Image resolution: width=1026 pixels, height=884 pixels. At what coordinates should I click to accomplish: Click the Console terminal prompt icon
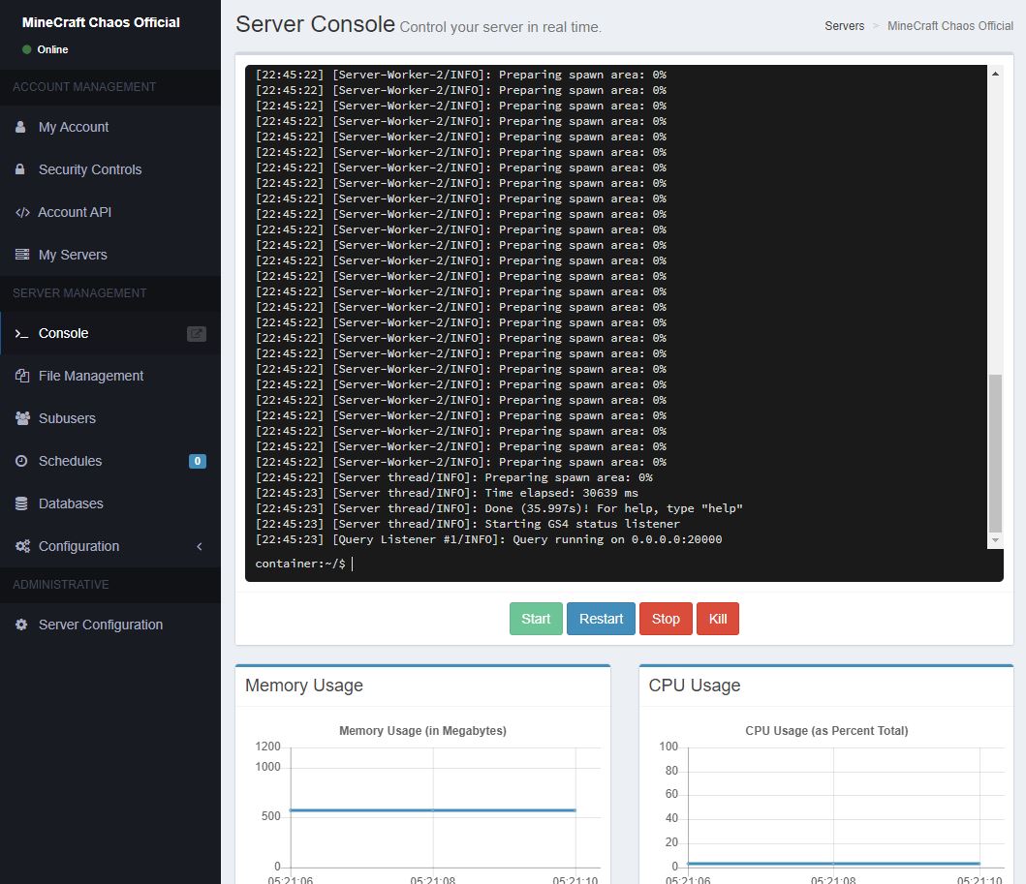pyautogui.click(x=21, y=333)
